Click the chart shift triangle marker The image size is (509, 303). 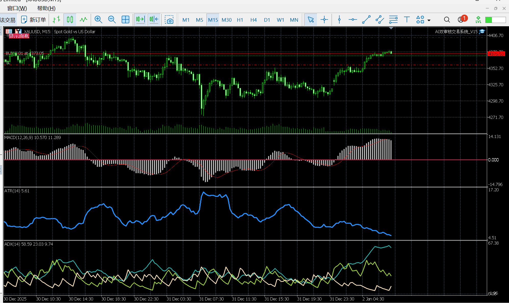coord(391,28)
